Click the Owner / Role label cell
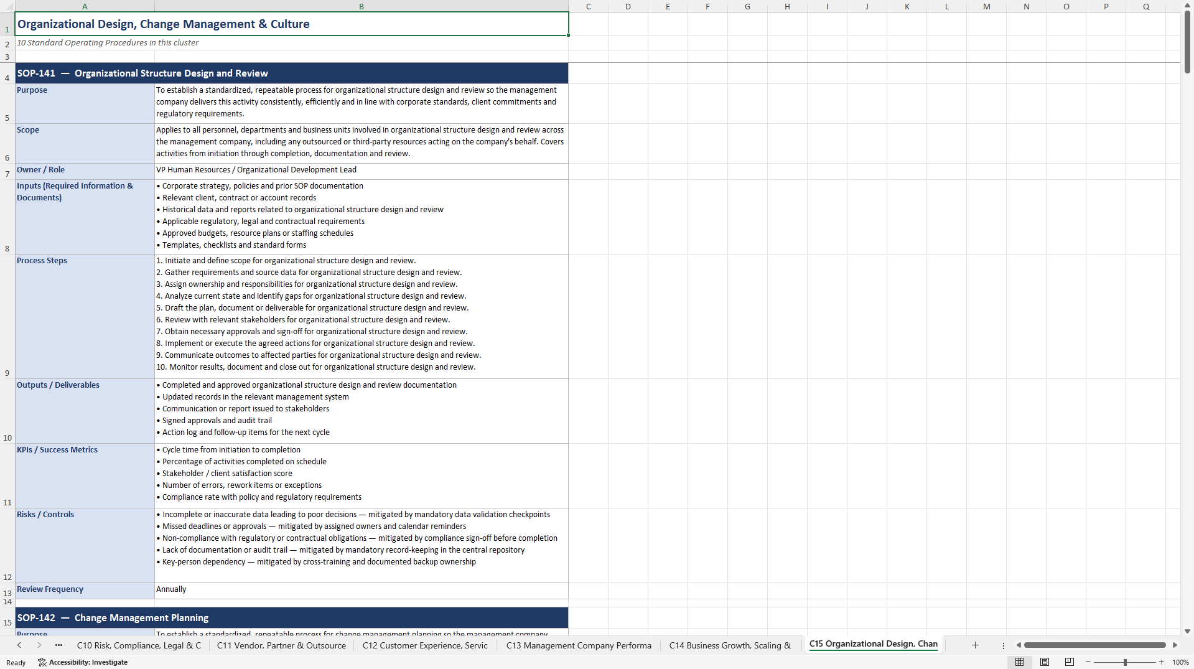The image size is (1194, 669). coord(85,171)
